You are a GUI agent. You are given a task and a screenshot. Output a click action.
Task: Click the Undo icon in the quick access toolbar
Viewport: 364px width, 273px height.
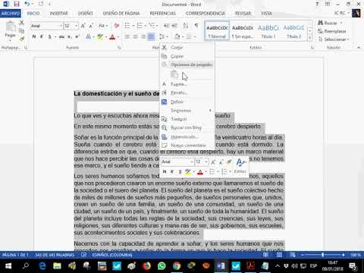[x=27, y=4]
